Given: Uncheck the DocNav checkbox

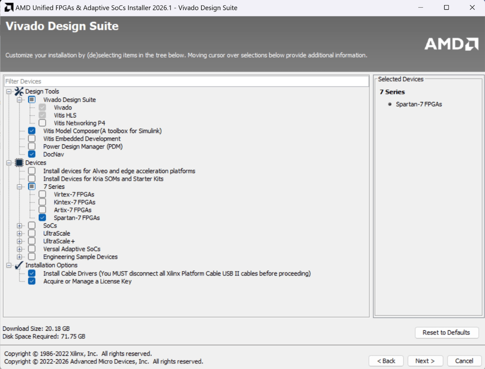Looking at the screenshot, I should [x=32, y=154].
